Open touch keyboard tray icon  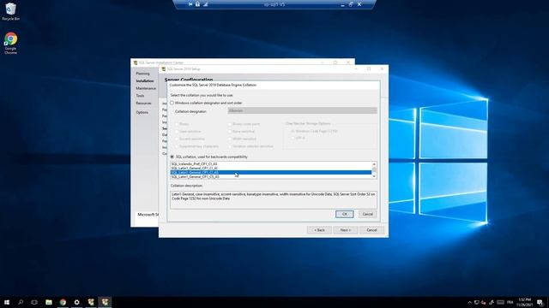click(x=500, y=302)
